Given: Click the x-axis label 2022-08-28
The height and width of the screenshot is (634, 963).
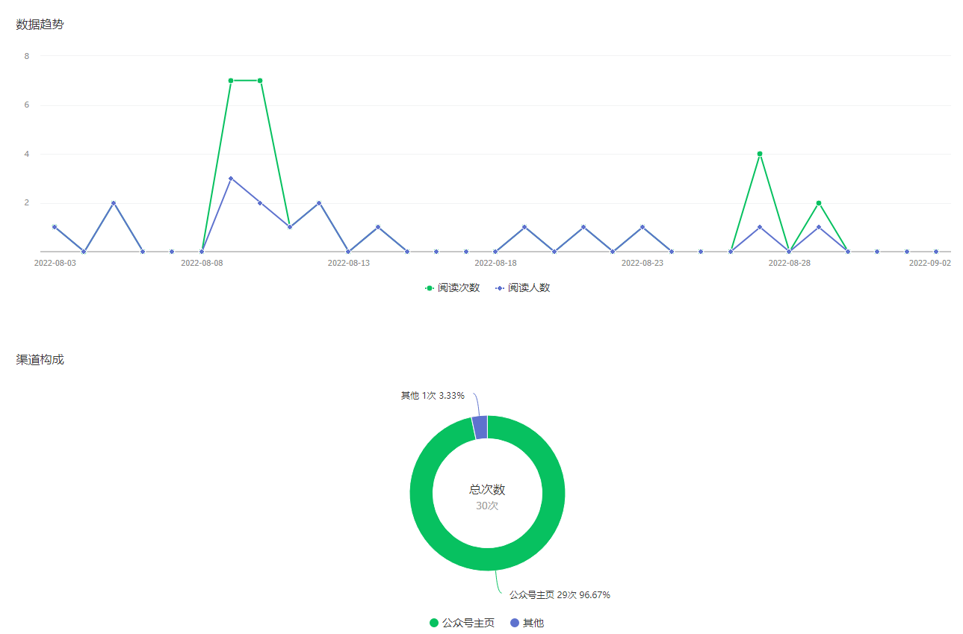Looking at the screenshot, I should click(789, 263).
